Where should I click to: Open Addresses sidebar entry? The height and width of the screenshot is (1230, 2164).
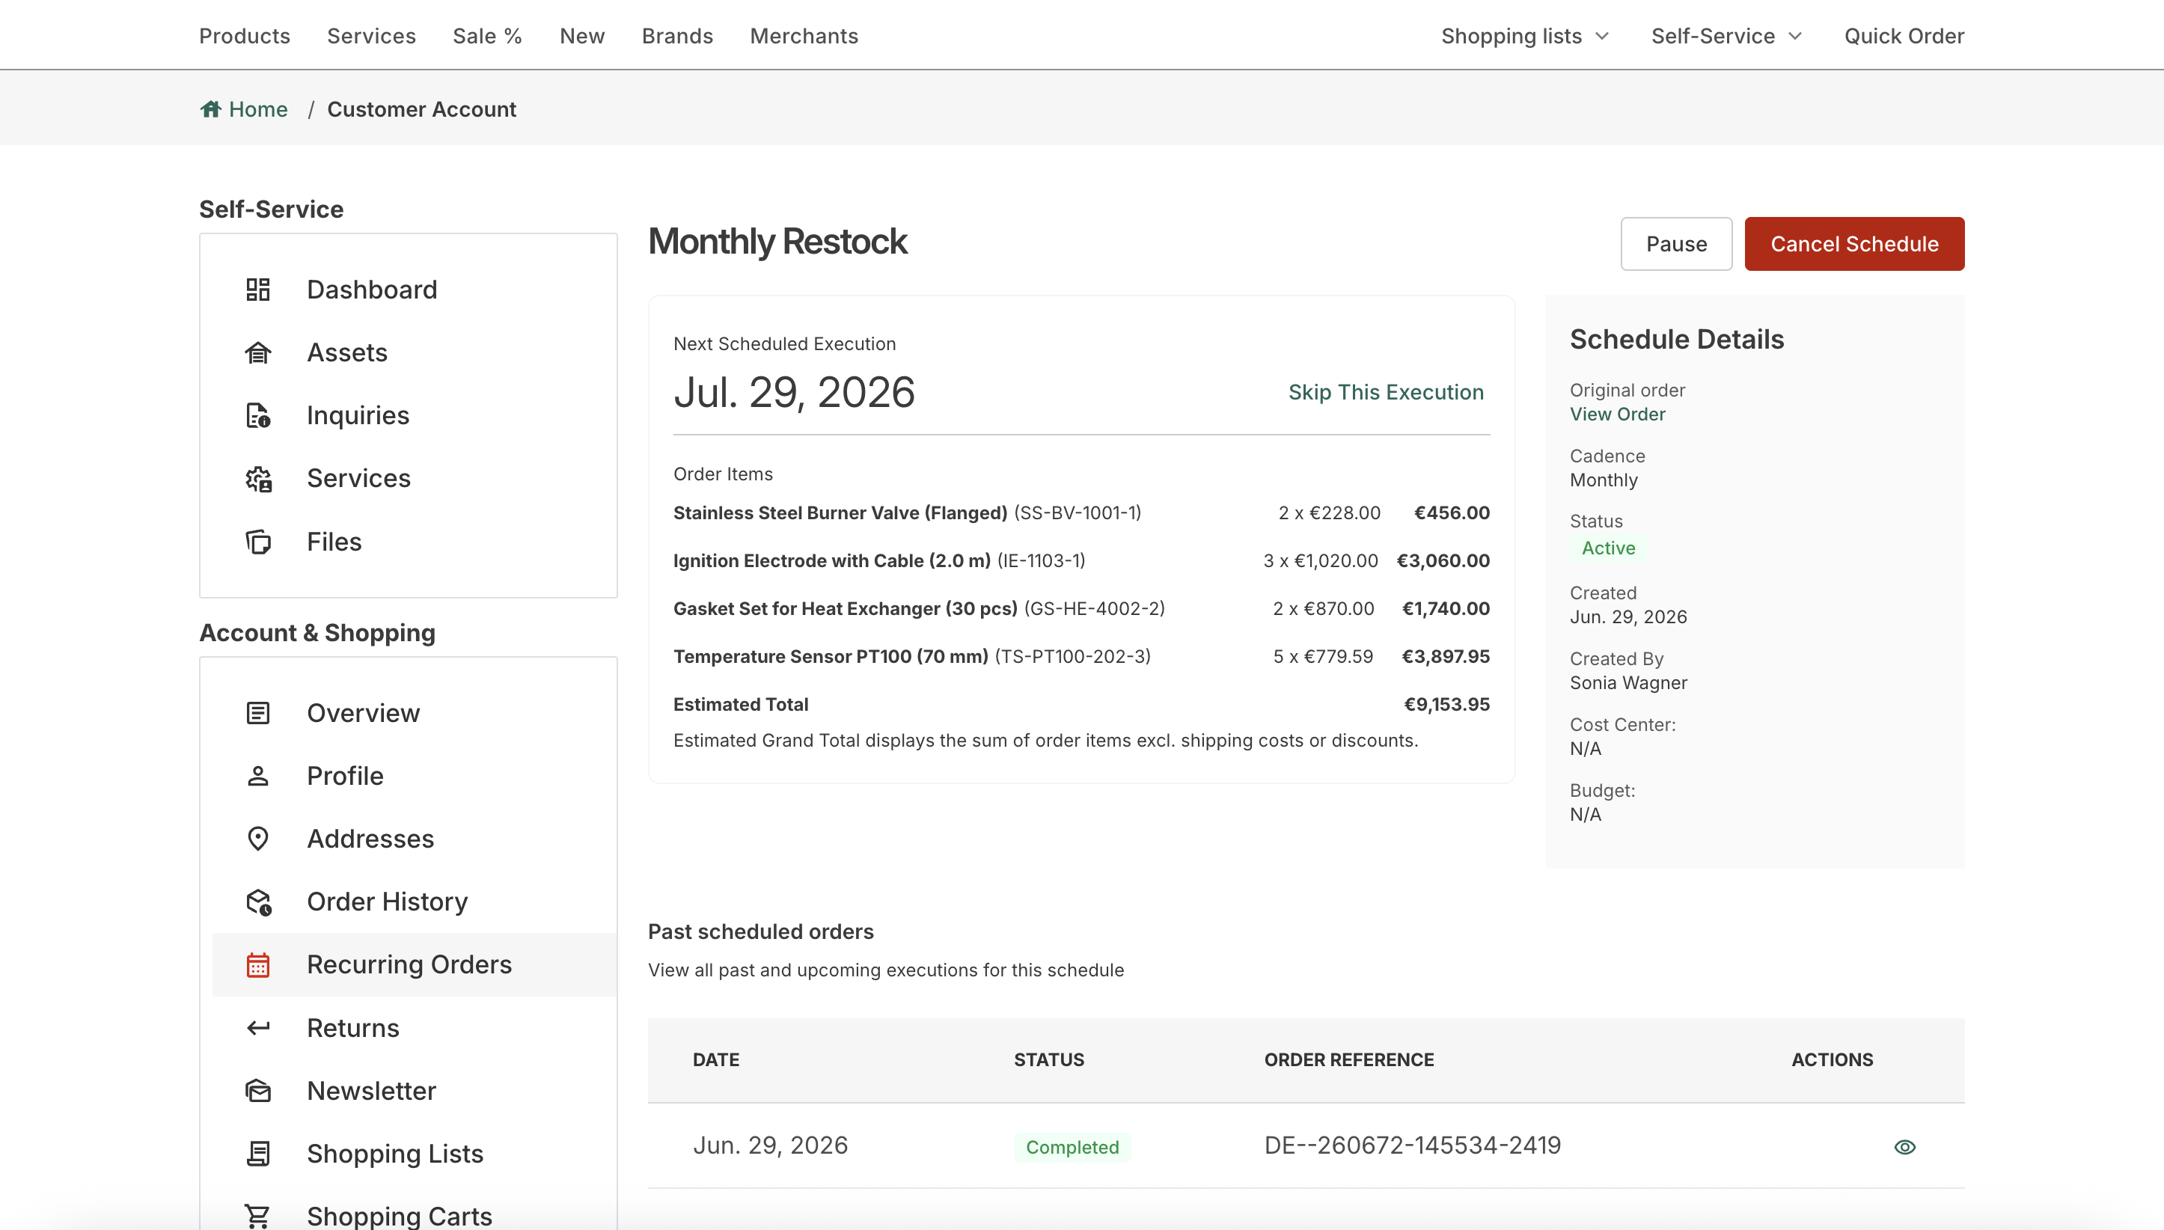click(x=370, y=839)
